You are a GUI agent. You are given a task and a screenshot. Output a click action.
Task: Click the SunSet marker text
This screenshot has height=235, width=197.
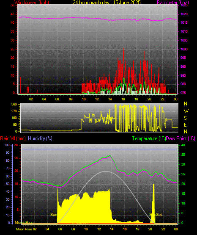coord(156,215)
